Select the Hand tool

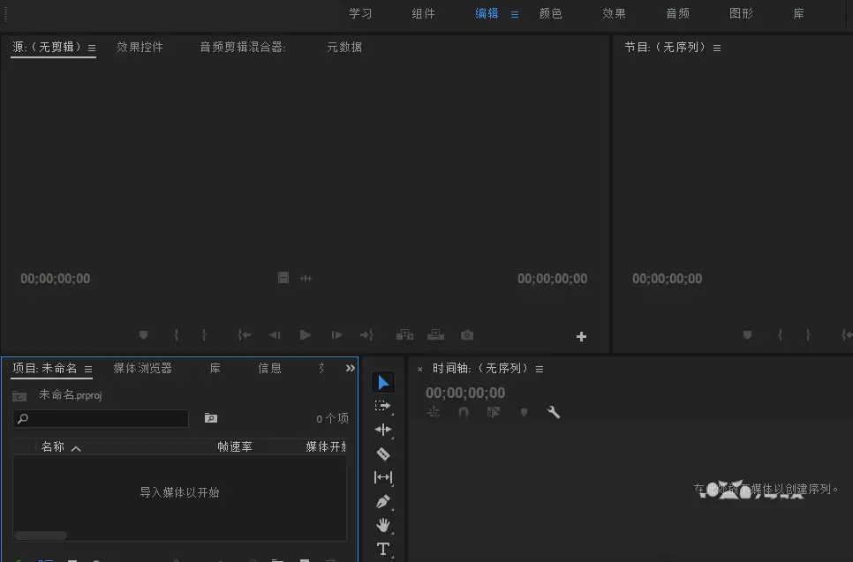tap(383, 525)
